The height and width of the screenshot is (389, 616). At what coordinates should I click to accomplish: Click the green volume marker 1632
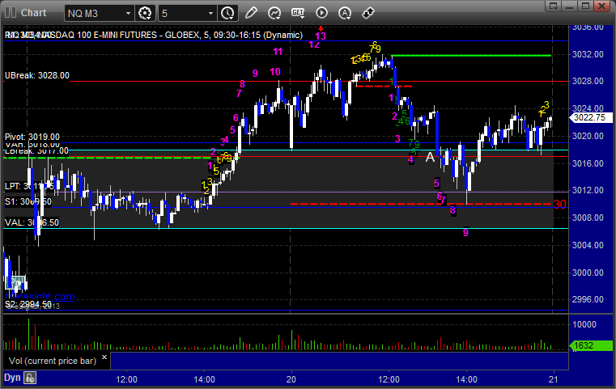point(591,345)
